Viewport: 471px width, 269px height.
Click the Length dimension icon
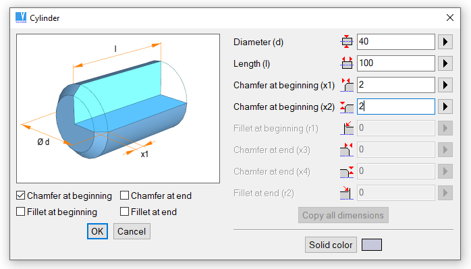click(347, 63)
